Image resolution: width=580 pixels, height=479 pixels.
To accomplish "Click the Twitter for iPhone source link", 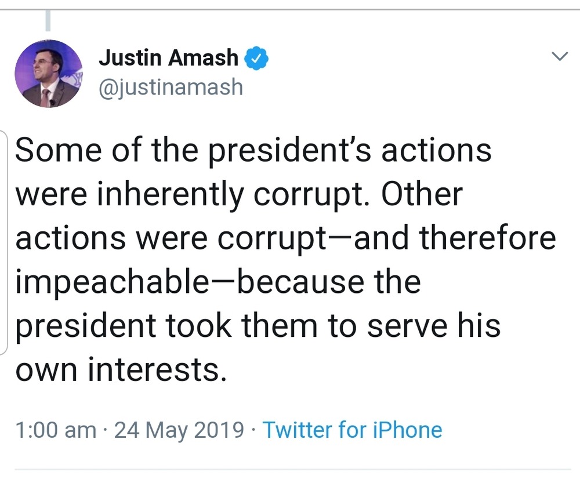I will [x=352, y=430].
